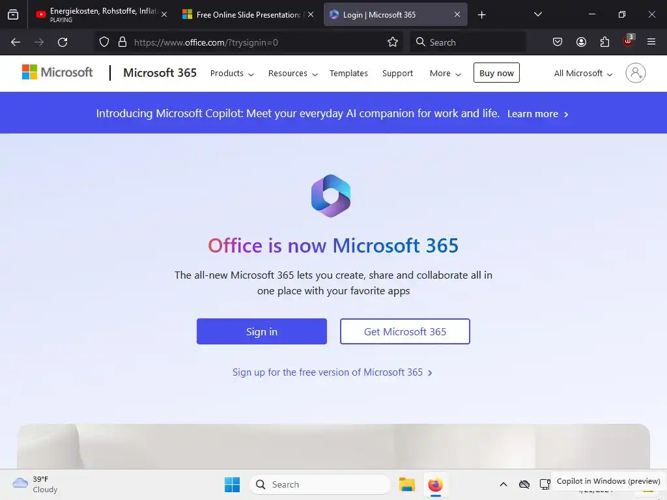Screen dimensions: 667x500
Task: Close the Login | Microsoft 365 tab
Action: pyautogui.click(x=457, y=14)
